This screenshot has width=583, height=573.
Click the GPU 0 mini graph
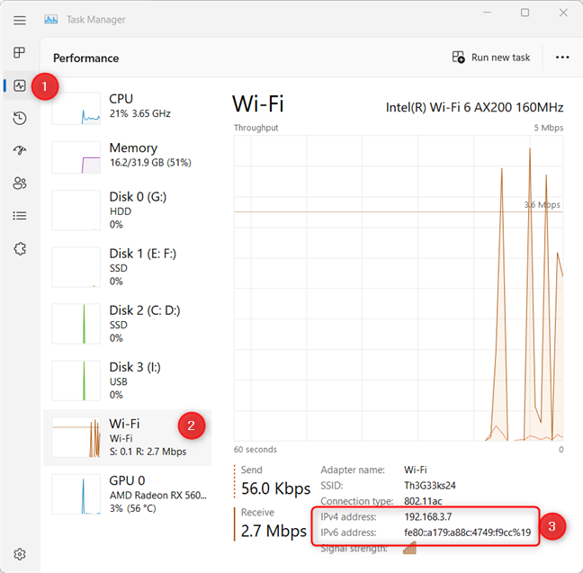(76, 494)
